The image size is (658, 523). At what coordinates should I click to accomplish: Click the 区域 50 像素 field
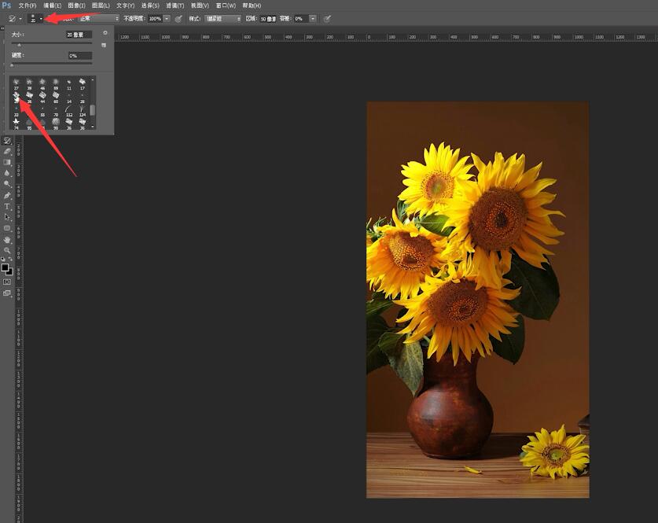[x=268, y=18]
